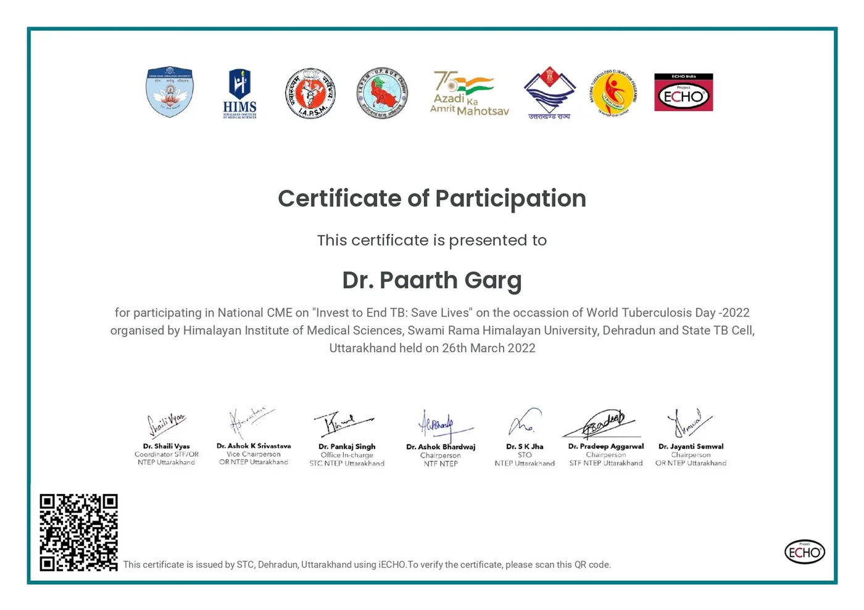Click 'STO' designation text

point(525,455)
